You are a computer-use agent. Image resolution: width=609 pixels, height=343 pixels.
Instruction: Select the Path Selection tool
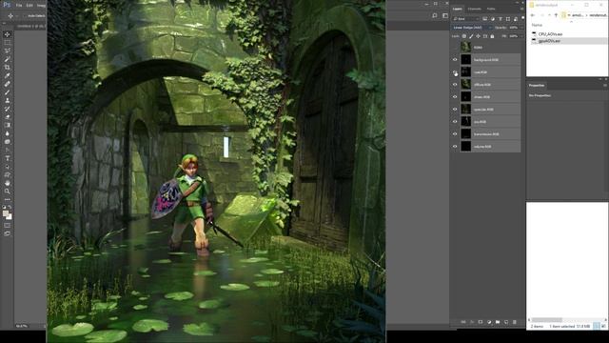click(7, 167)
